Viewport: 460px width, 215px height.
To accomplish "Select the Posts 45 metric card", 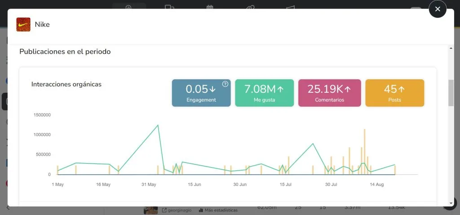I will click(x=394, y=93).
